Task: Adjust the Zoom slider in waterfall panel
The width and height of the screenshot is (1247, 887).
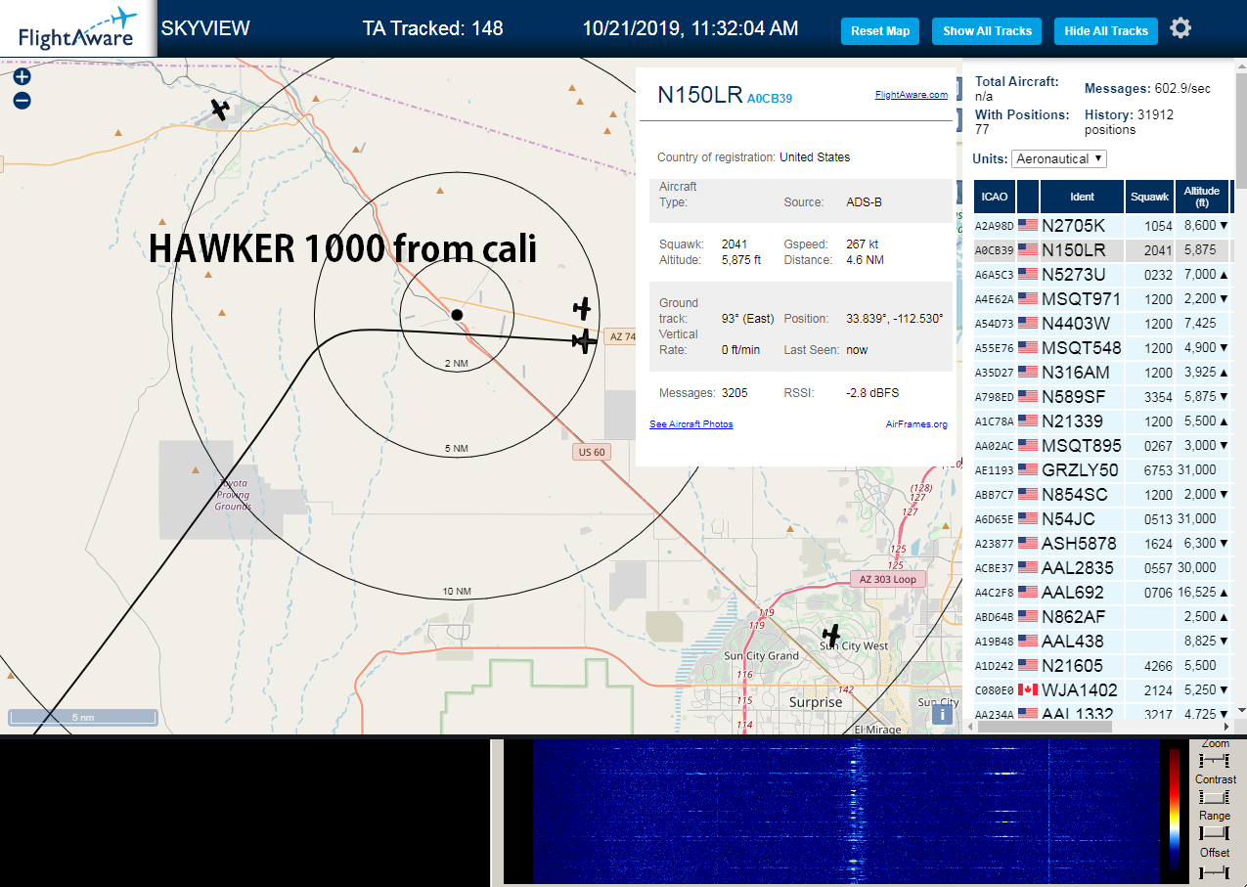Action: [x=1214, y=760]
